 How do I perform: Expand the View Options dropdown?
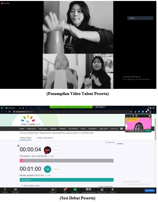tap(100, 107)
